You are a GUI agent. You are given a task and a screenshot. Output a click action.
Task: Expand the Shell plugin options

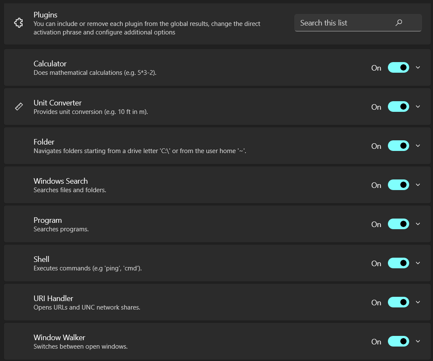pyautogui.click(x=418, y=263)
